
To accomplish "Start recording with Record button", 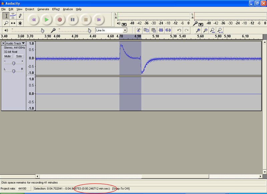I will 60,20.
